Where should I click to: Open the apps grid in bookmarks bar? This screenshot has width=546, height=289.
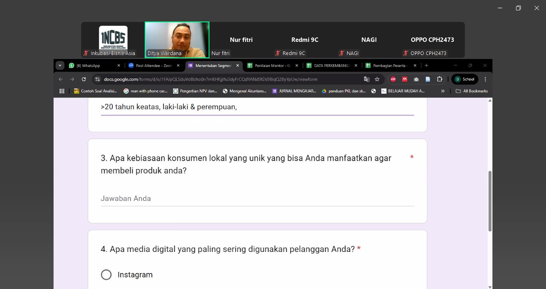(62, 91)
